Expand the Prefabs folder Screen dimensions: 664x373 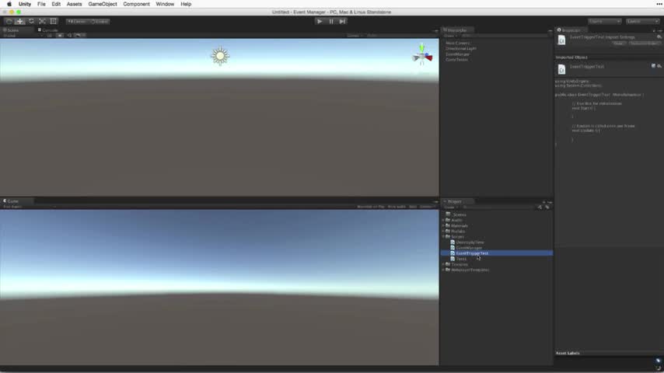[443, 231]
